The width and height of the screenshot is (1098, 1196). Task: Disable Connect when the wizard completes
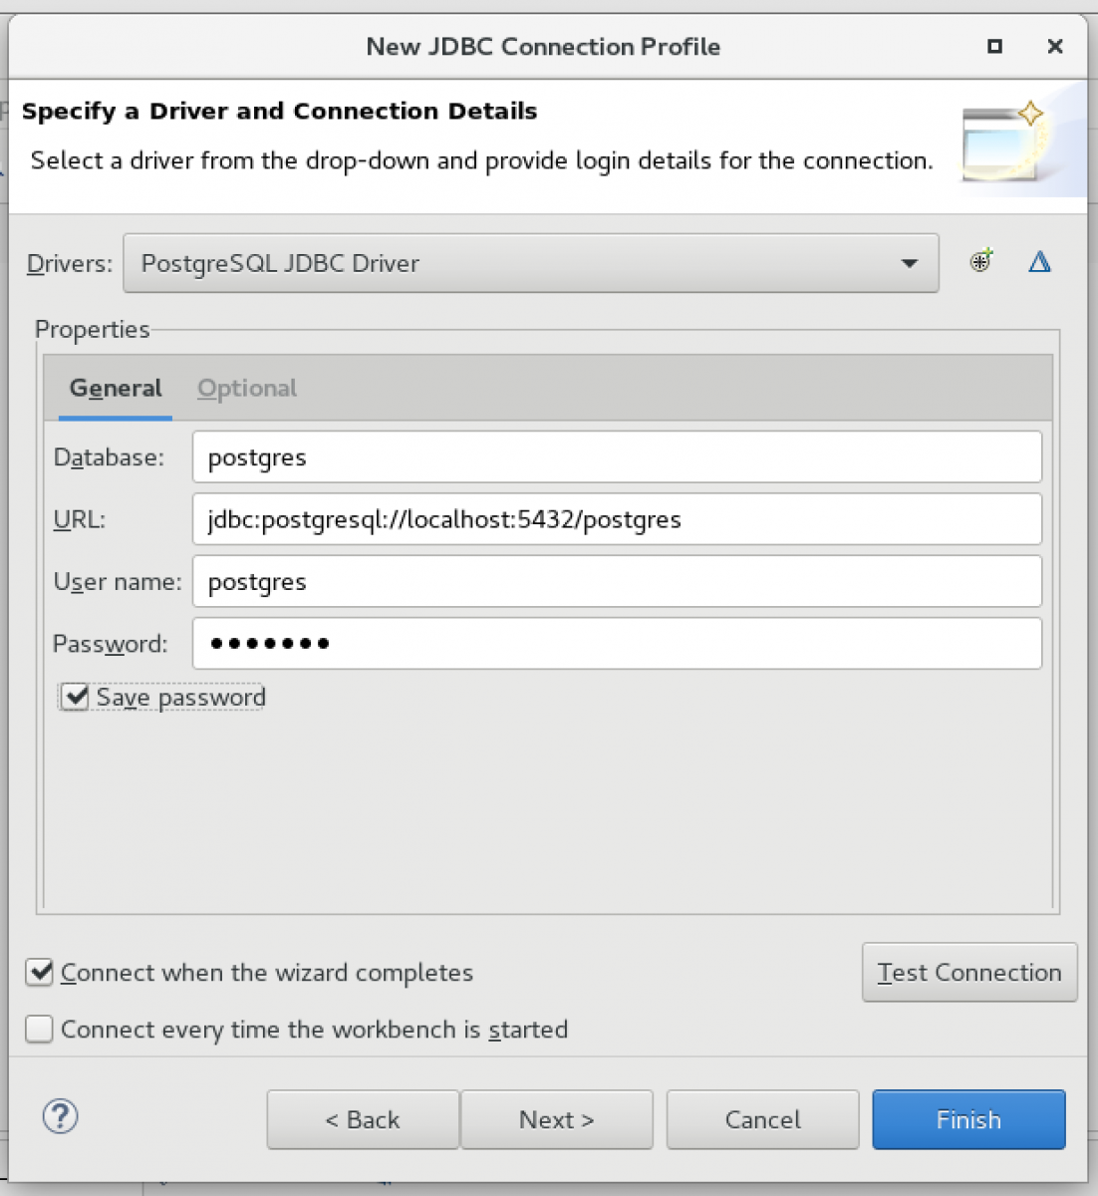tap(39, 973)
